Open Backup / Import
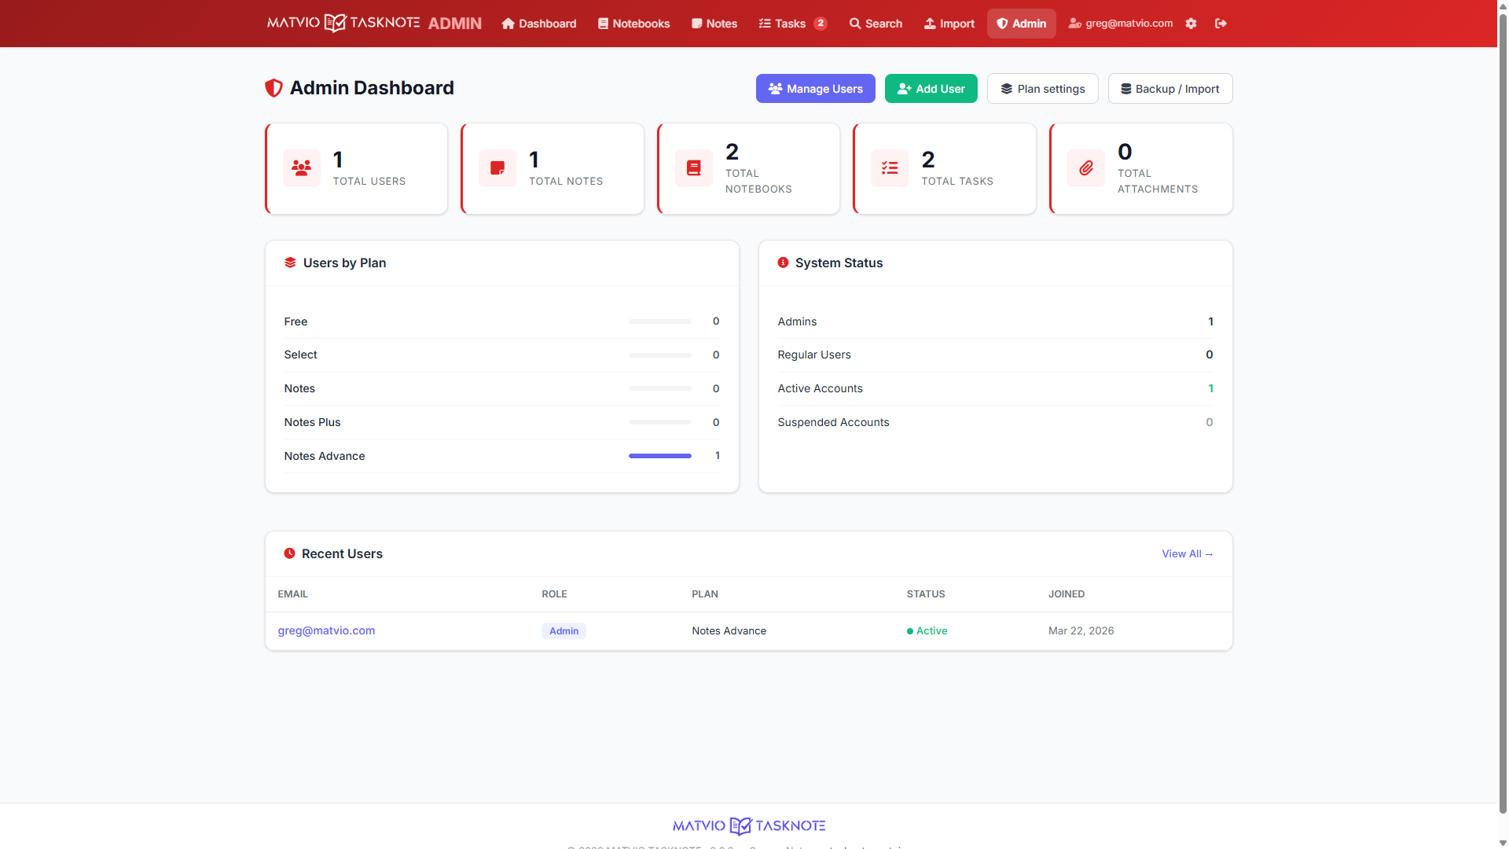This screenshot has height=849, width=1509. (x=1169, y=89)
